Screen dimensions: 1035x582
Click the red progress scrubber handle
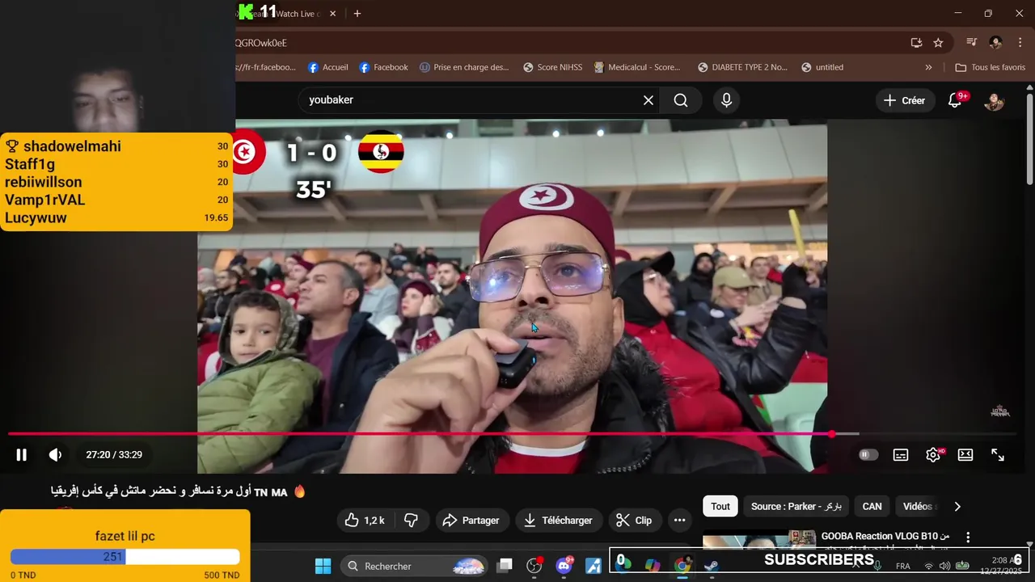pos(831,434)
